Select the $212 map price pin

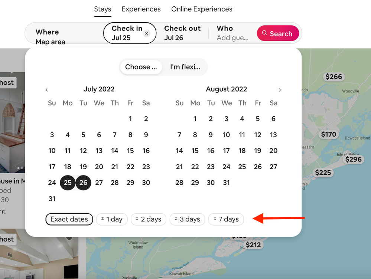pyautogui.click(x=253, y=245)
